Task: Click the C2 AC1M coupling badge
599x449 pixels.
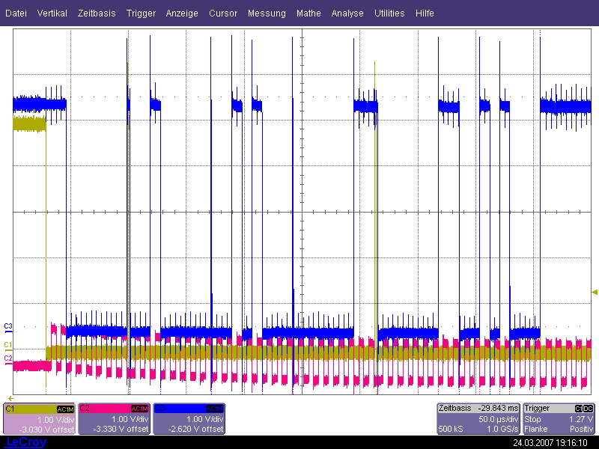Action: coord(139,409)
